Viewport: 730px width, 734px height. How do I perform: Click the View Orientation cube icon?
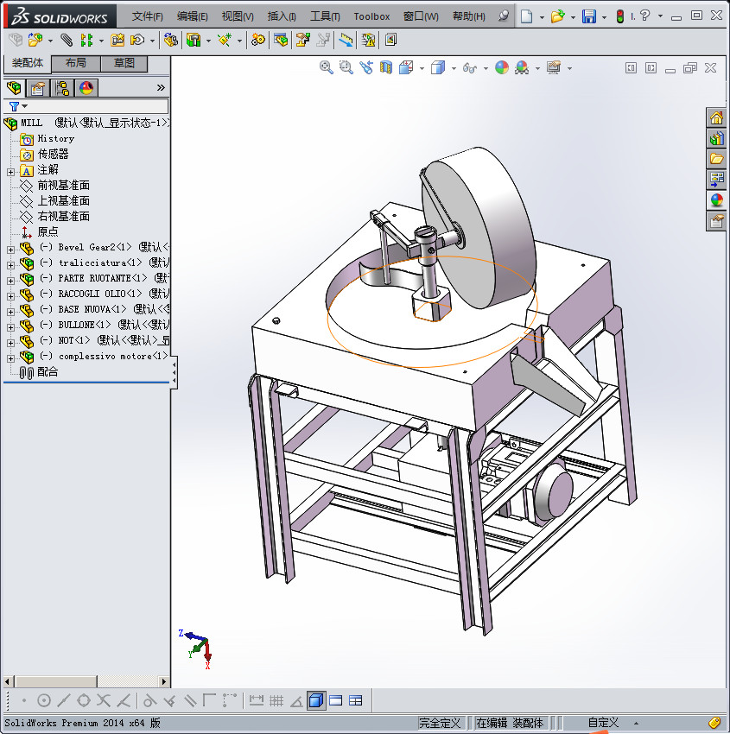point(406,67)
